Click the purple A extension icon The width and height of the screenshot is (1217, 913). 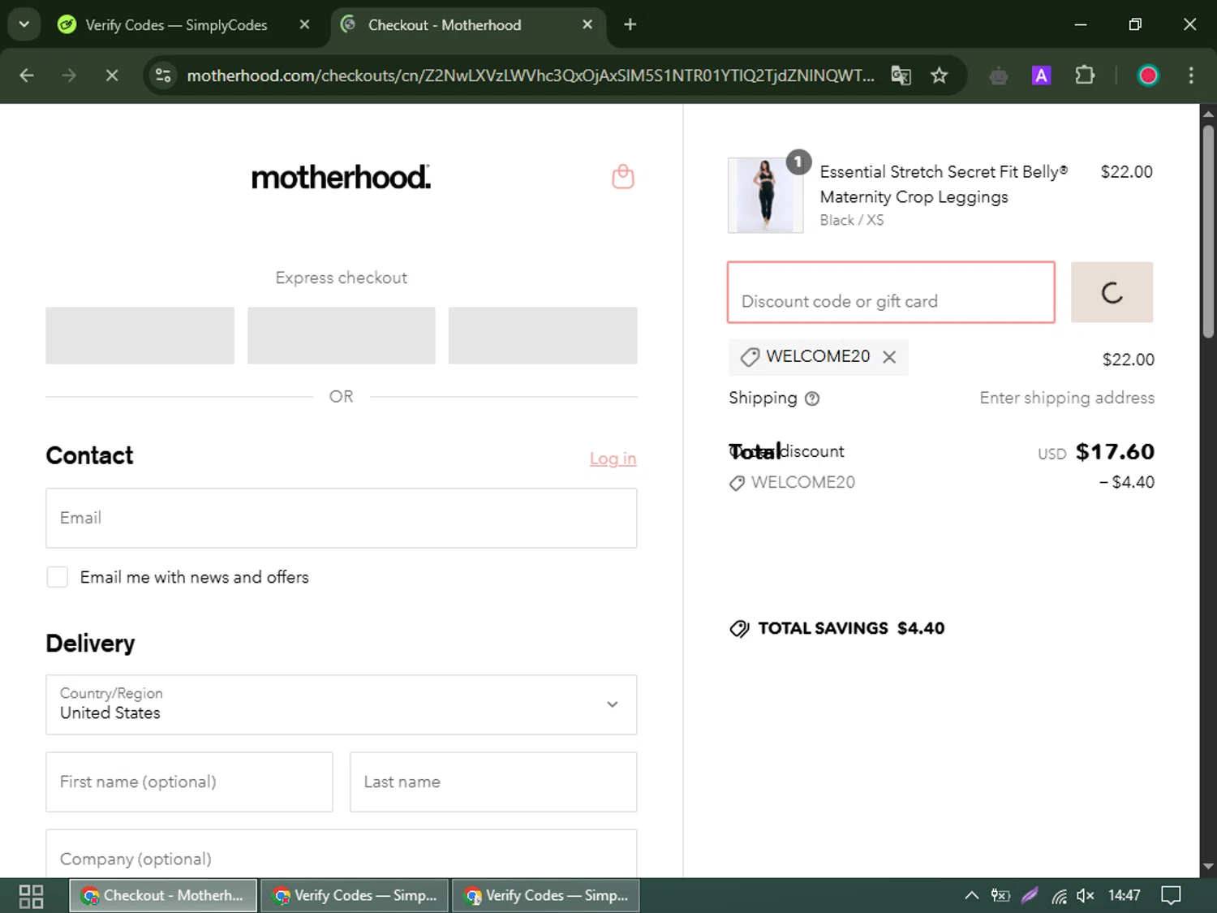click(1041, 75)
